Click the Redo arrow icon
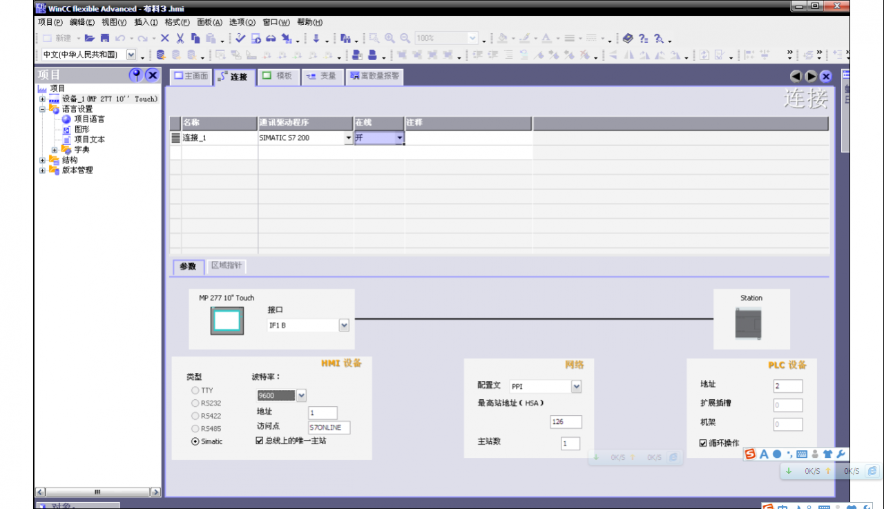 tap(143, 38)
